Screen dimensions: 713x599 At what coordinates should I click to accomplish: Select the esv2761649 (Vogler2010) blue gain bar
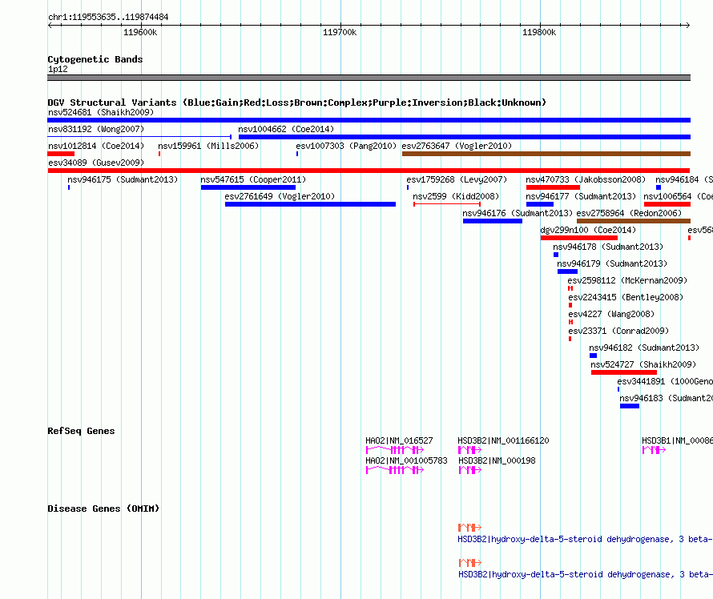coord(310,204)
